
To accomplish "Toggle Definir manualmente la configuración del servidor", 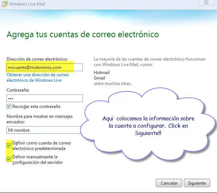I will pyautogui.click(x=9, y=159).
